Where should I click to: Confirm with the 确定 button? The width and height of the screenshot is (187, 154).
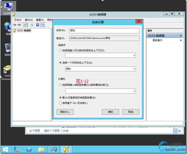(x=110, y=112)
